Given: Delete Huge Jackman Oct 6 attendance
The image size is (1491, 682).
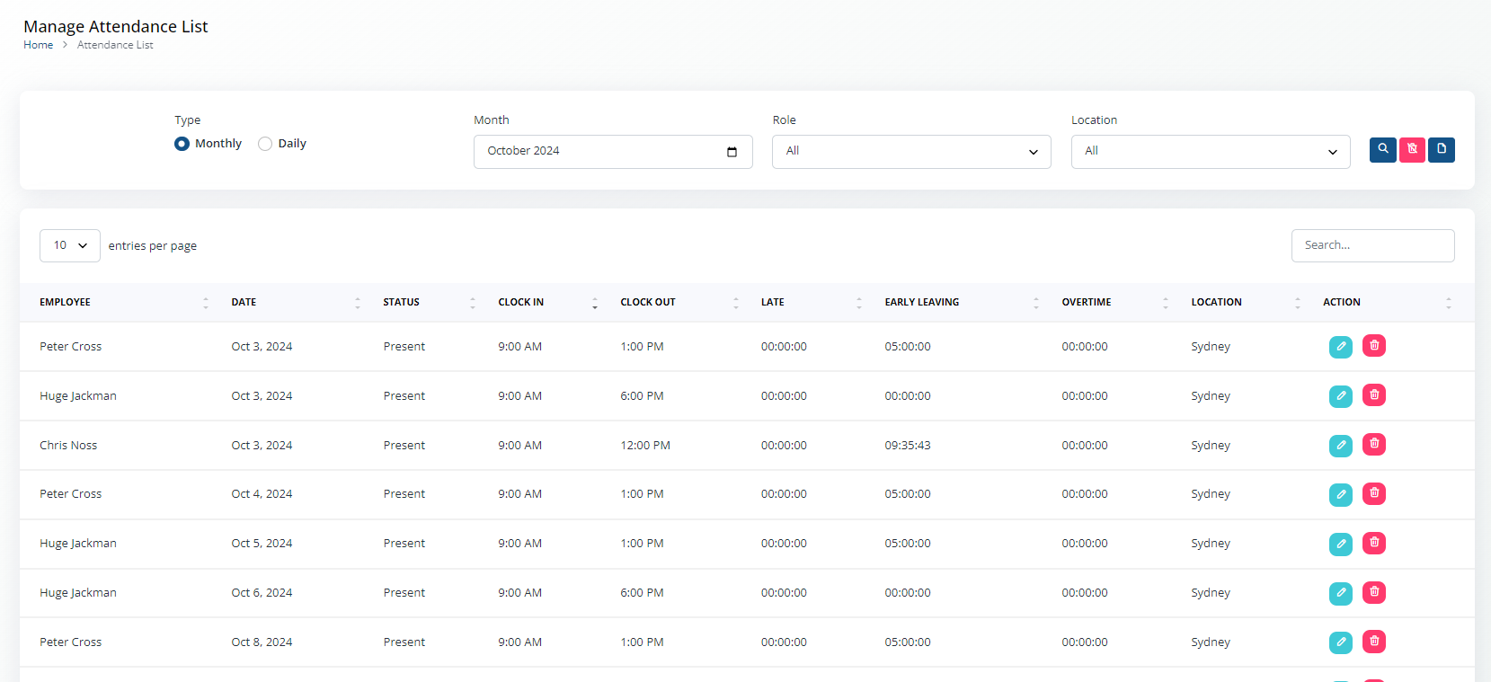Looking at the screenshot, I should tap(1374, 592).
